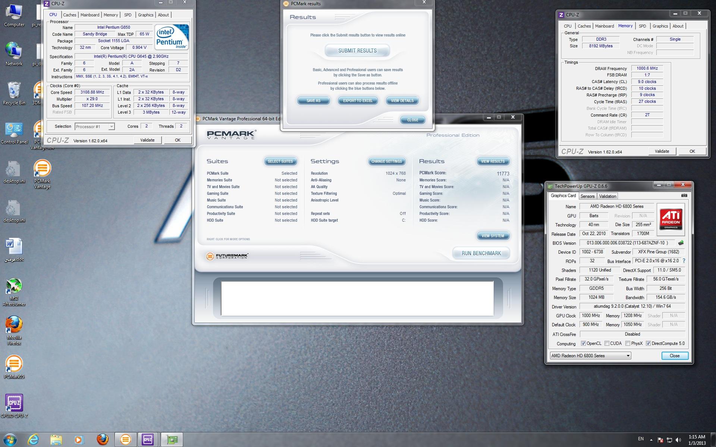Click VIEW SYSTEM button
716x447 pixels.
point(493,236)
